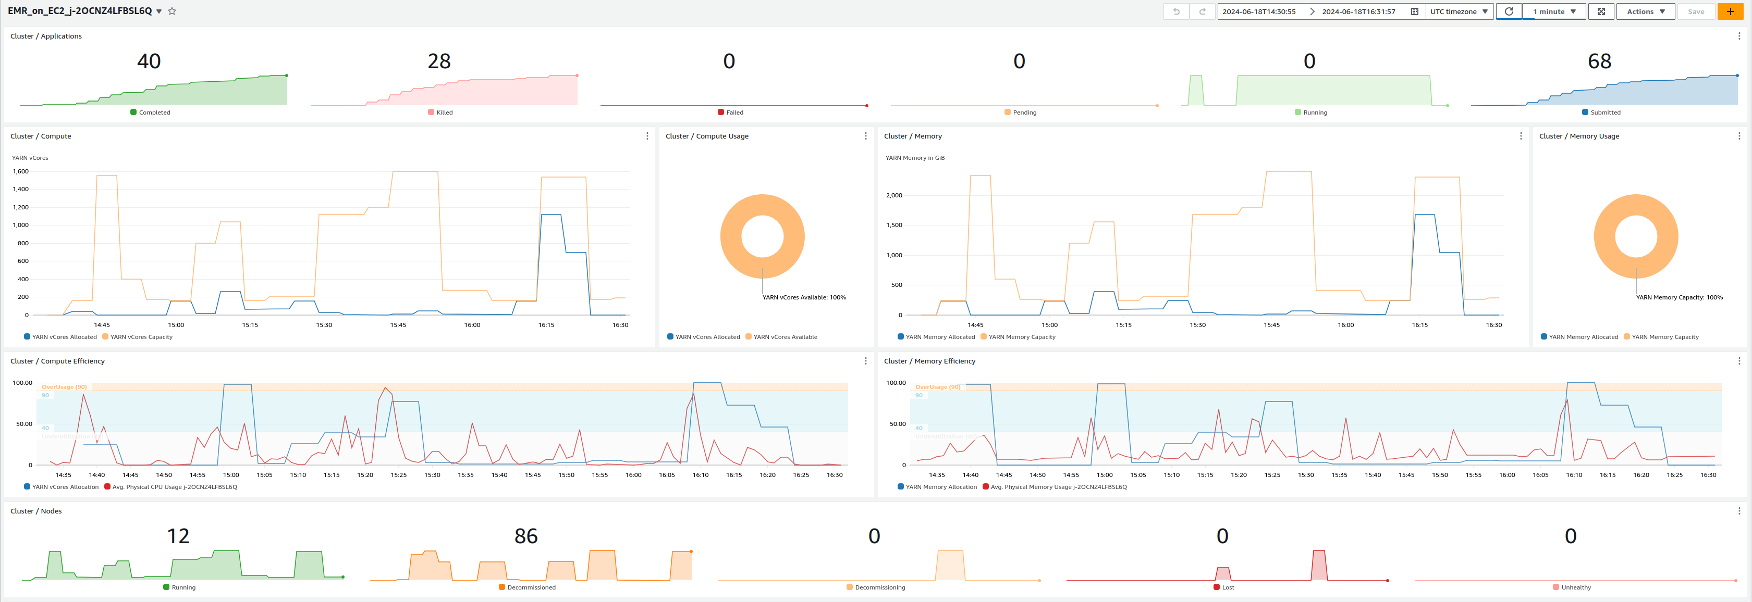Click the Memory Usage donut chart
The height and width of the screenshot is (602, 1752).
click(x=1636, y=236)
